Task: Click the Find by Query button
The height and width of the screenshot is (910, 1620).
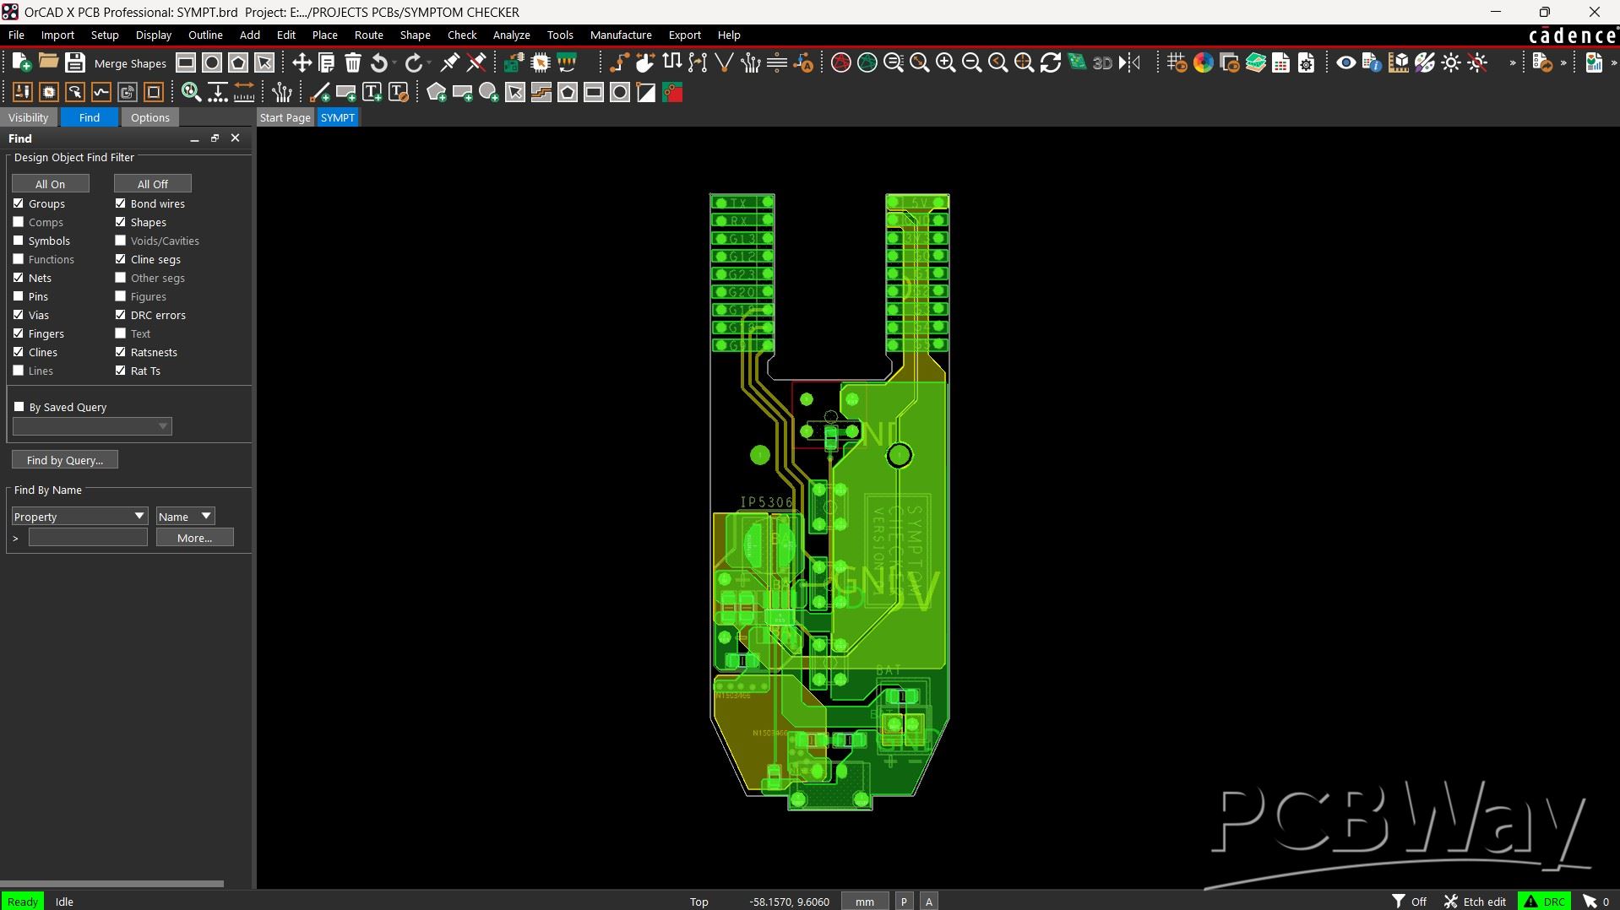Action: pyautogui.click(x=64, y=460)
